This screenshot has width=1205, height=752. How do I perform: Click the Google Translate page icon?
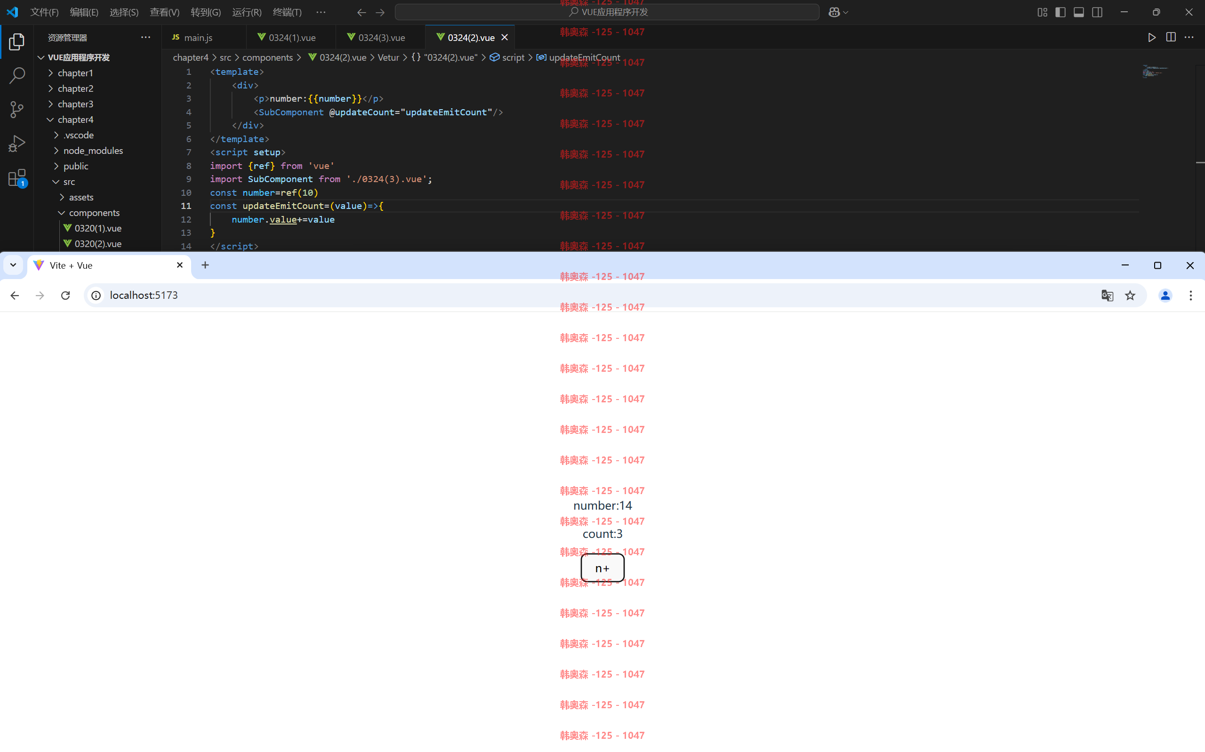tap(1107, 296)
